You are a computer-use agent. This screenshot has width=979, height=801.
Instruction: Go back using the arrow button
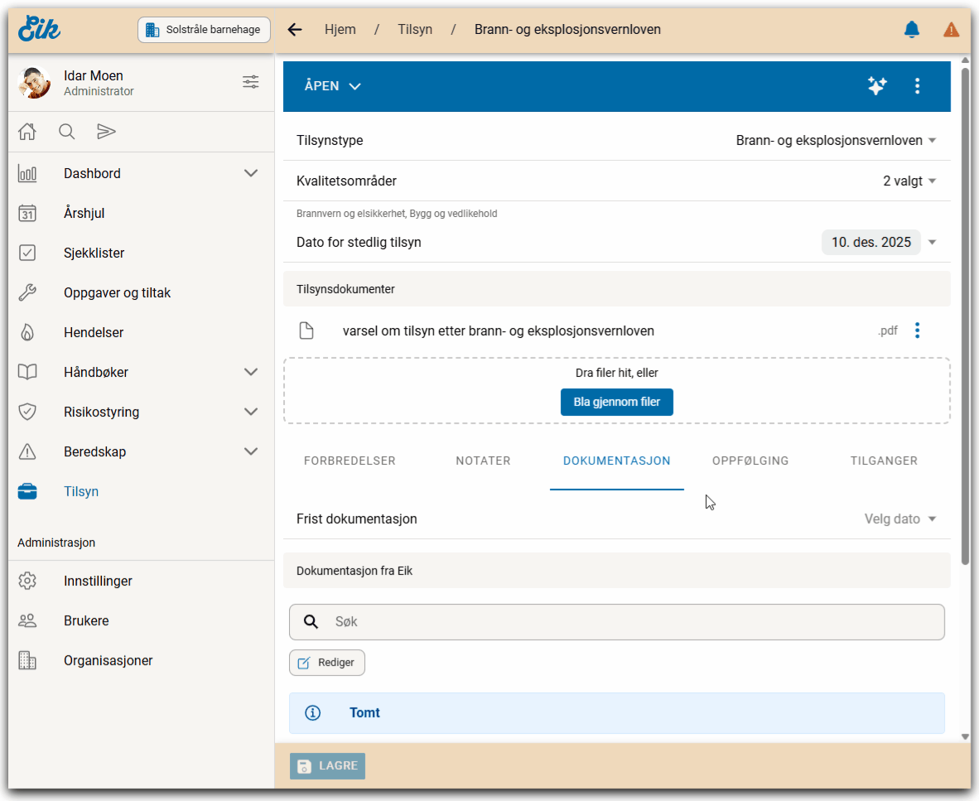(294, 30)
